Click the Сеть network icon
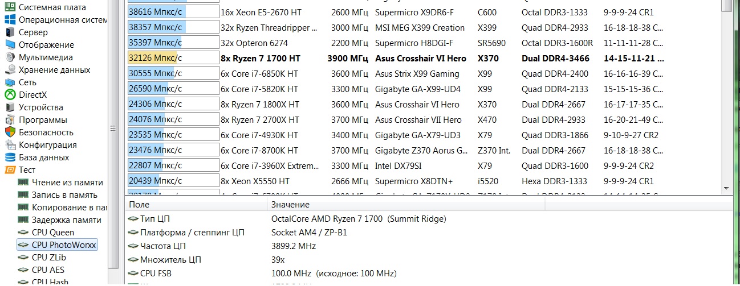Screen dimensions: 740x286 tap(10, 82)
